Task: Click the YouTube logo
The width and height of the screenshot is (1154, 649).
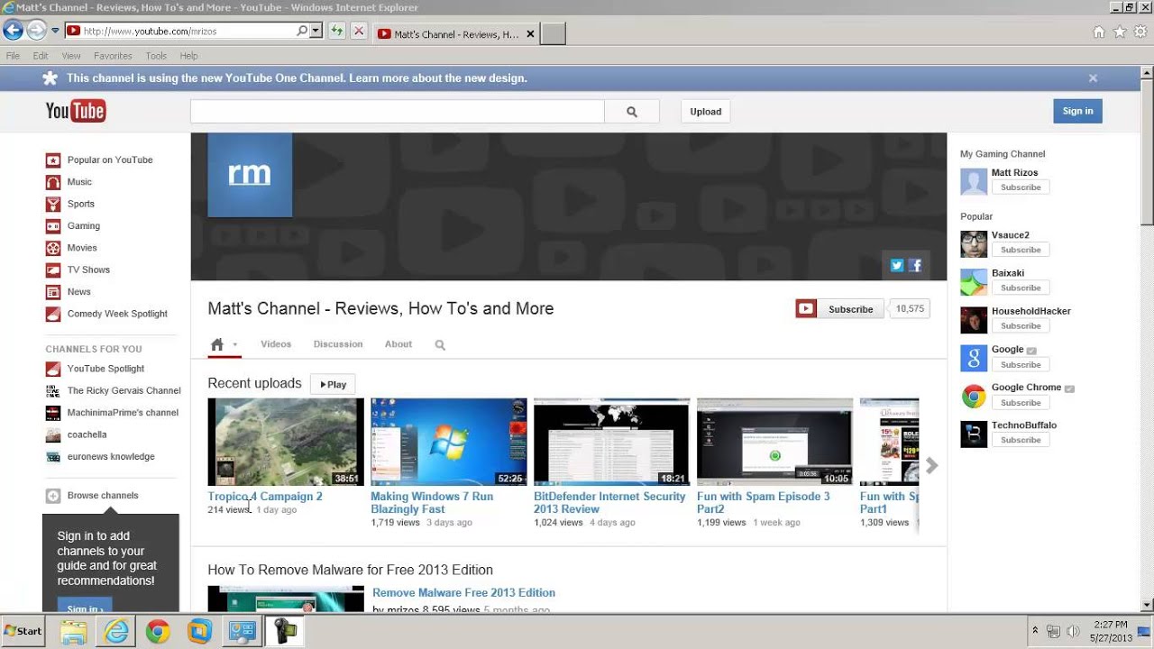Action: (x=76, y=111)
